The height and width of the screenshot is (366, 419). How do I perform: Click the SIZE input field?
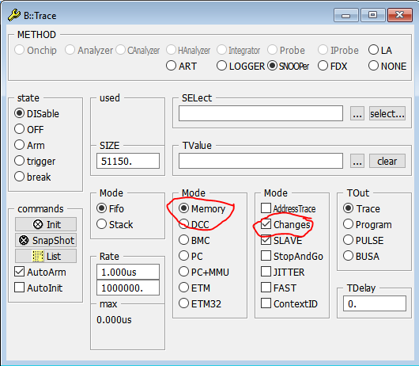click(128, 161)
